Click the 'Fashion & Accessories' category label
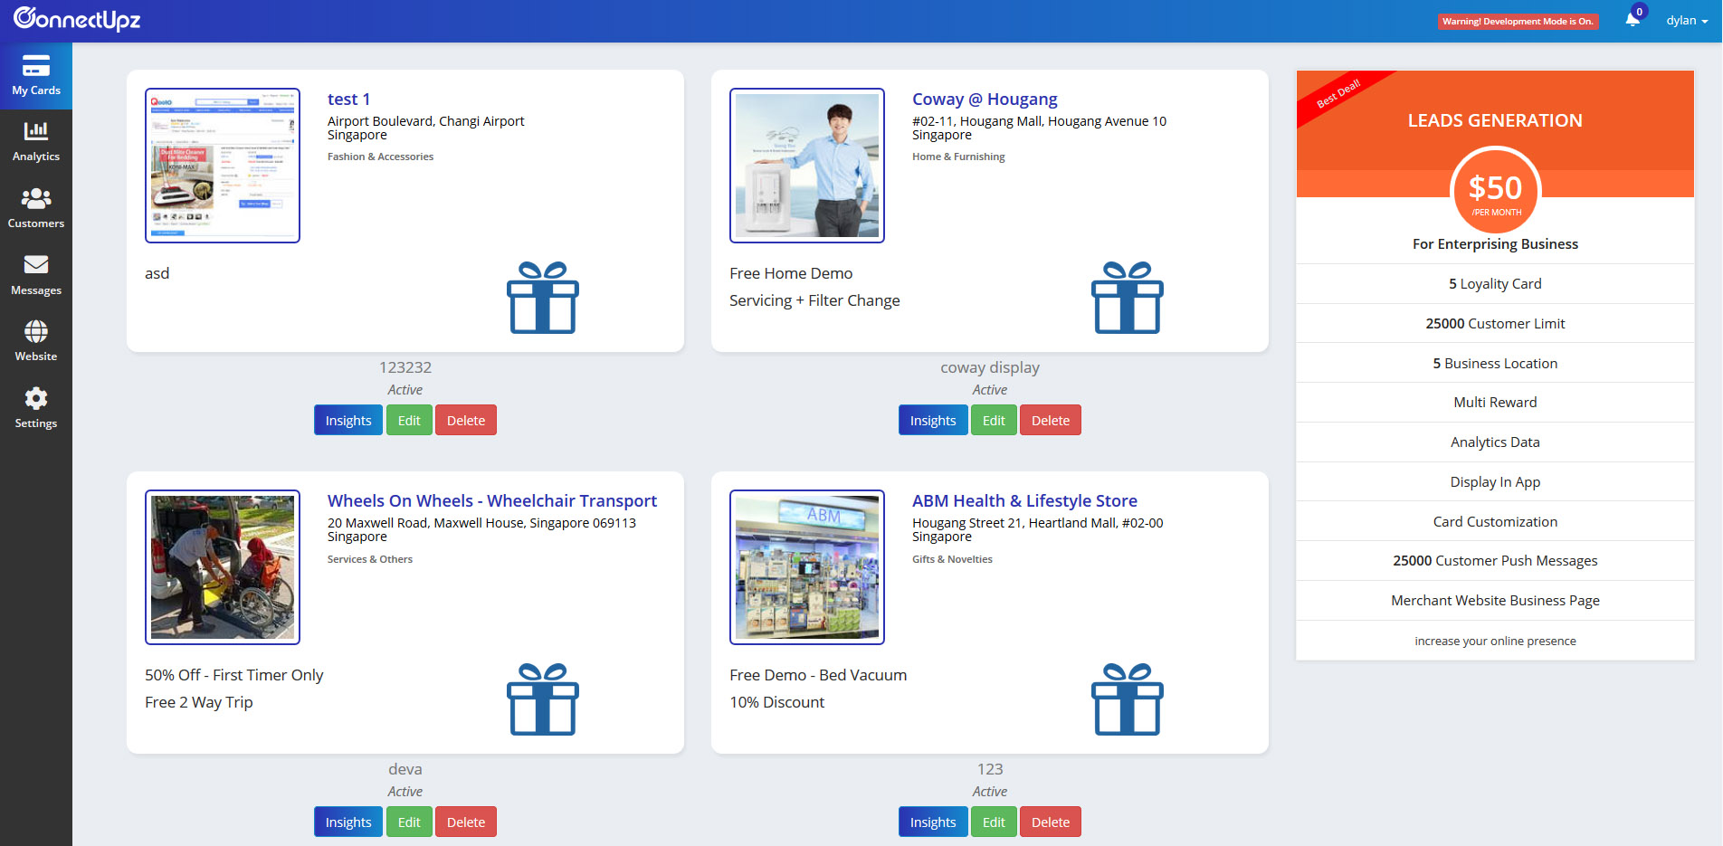 coord(380,157)
